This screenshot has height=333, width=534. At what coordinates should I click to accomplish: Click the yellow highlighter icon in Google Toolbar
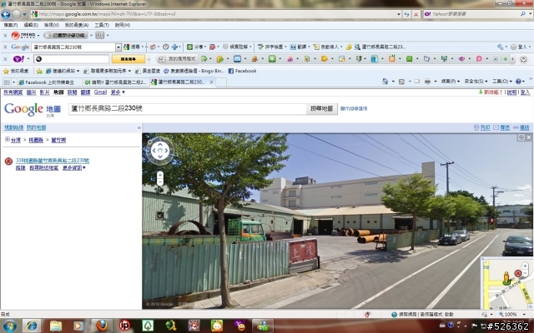point(349,47)
